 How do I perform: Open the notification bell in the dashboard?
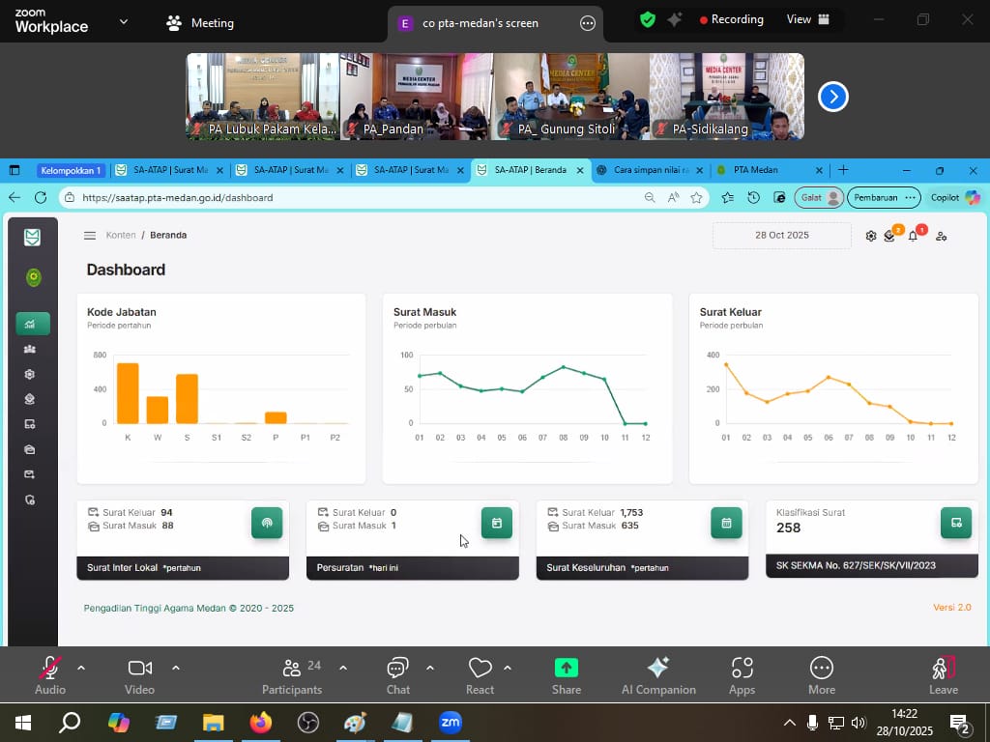pyautogui.click(x=913, y=236)
